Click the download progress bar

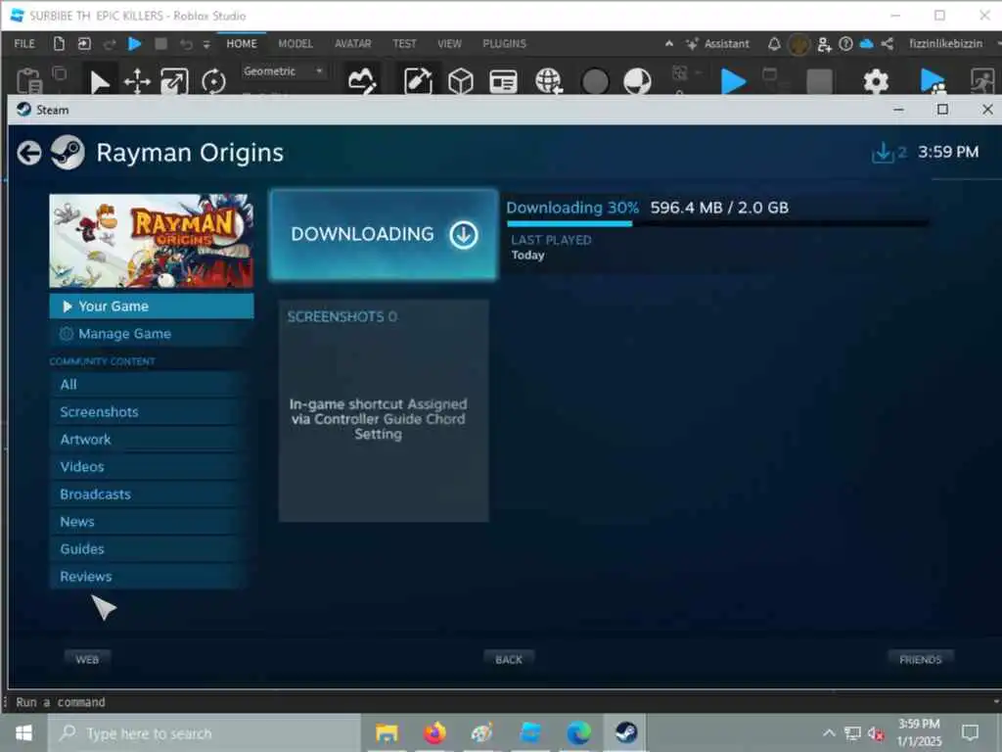click(717, 223)
